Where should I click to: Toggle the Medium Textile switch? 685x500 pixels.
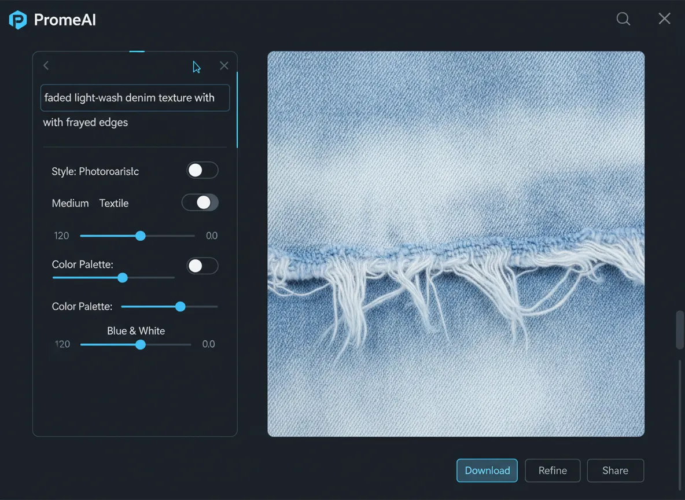[x=200, y=202]
